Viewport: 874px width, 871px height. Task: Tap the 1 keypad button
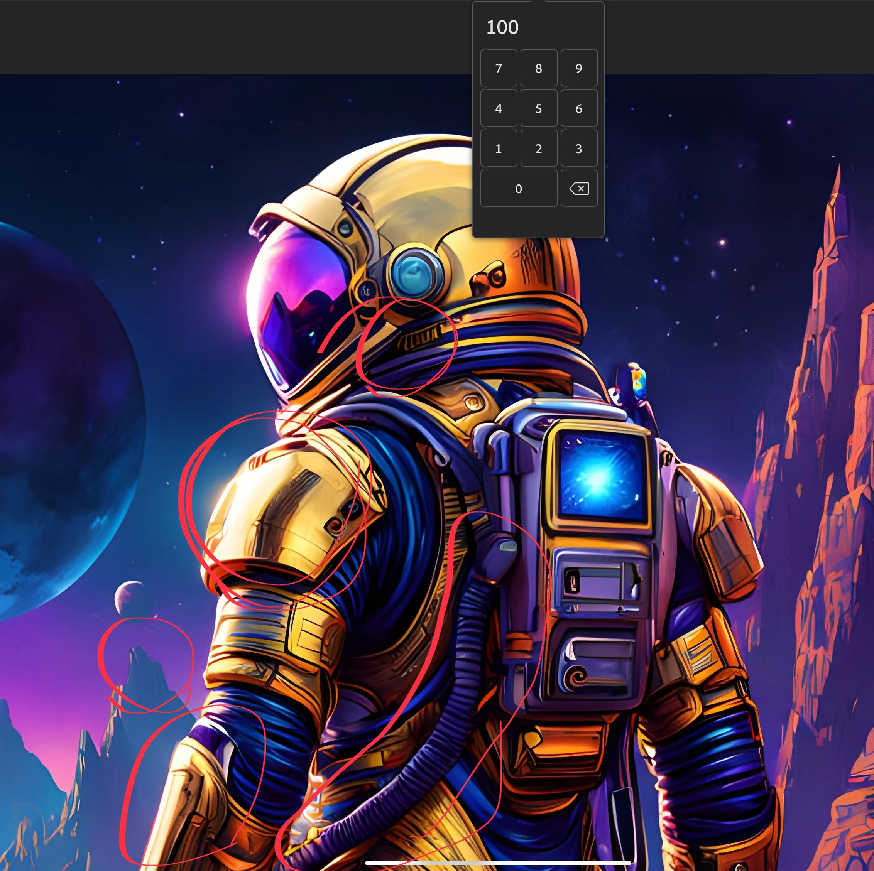click(498, 149)
